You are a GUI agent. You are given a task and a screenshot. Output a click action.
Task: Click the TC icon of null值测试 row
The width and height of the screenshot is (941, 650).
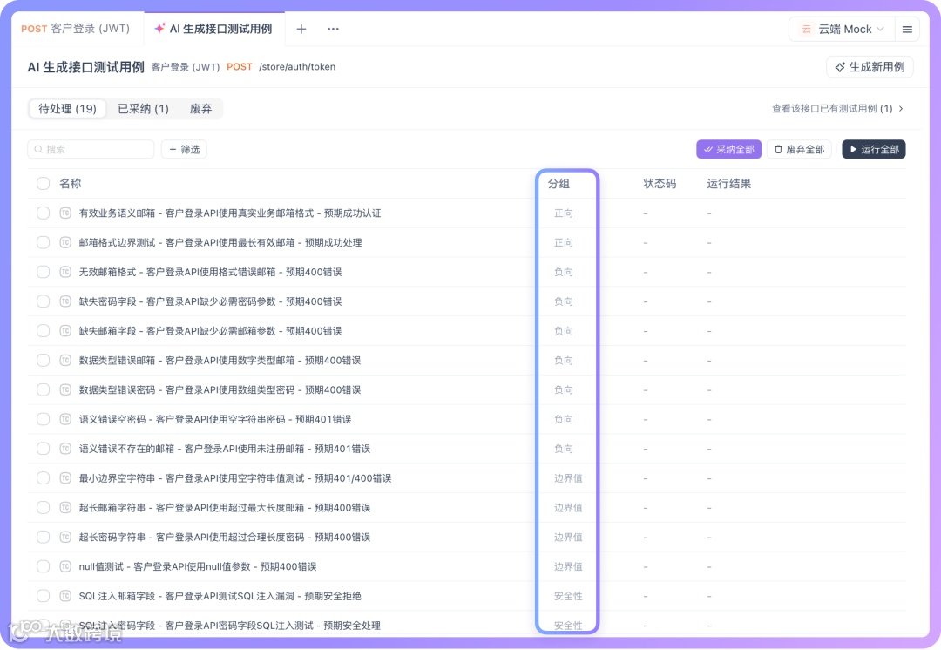click(x=65, y=566)
